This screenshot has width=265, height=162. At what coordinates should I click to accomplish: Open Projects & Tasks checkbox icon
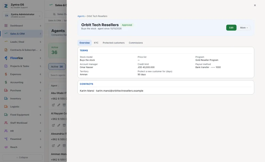click(x=6, y=66)
